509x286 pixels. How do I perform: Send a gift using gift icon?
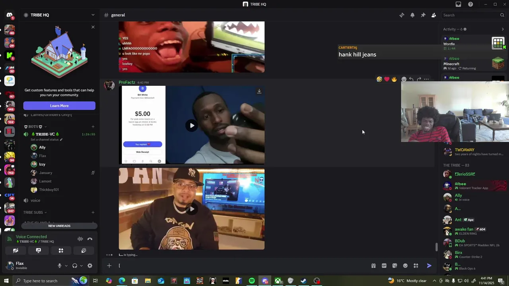[x=373, y=266]
